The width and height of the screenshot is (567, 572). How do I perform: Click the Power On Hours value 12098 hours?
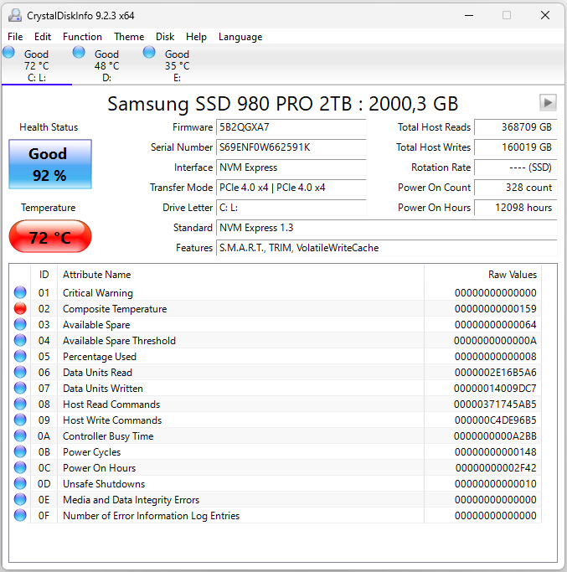(x=516, y=208)
